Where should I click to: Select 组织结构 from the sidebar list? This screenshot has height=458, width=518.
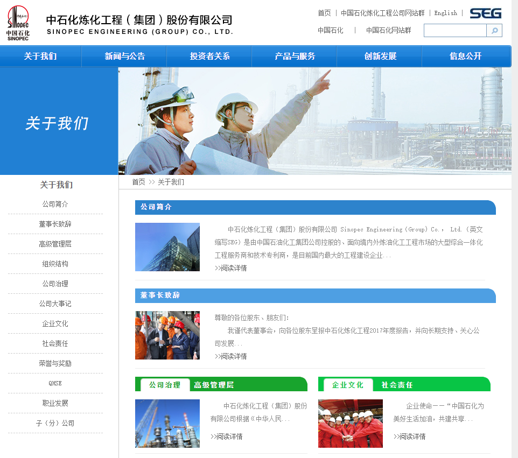55,264
